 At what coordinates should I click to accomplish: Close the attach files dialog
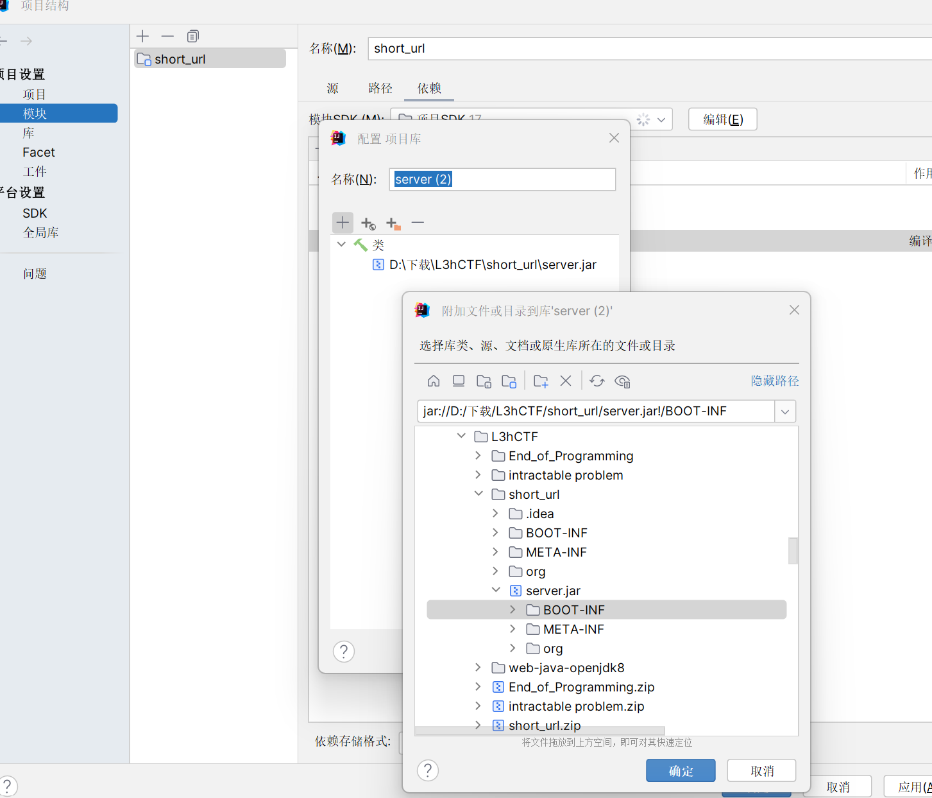tap(794, 310)
